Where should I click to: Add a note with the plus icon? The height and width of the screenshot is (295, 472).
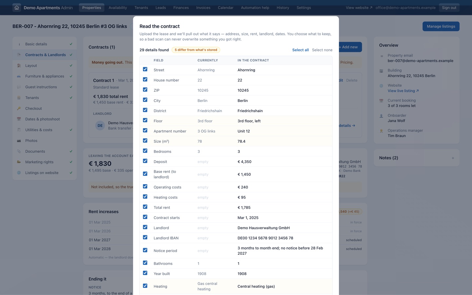coord(453,158)
